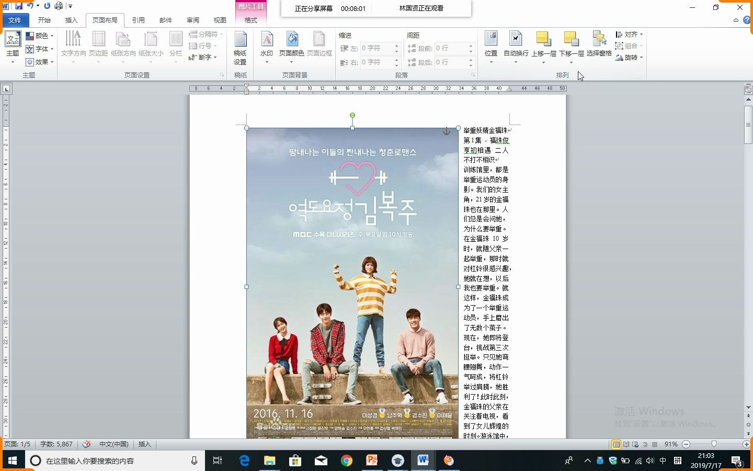Click the quick print icon in quick access toolbar
The height and width of the screenshot is (471, 753).
click(x=59, y=6)
